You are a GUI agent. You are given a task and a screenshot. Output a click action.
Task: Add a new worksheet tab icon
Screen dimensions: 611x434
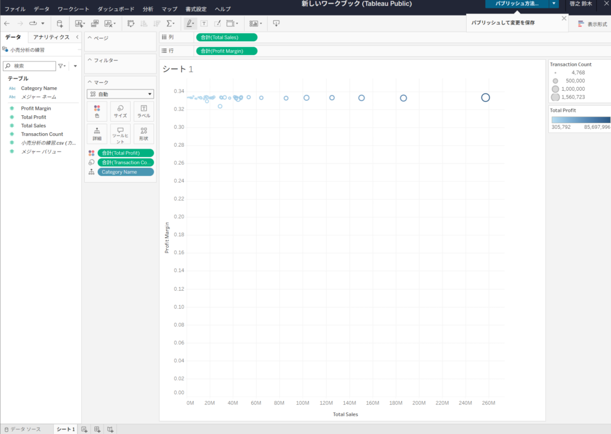click(84, 429)
